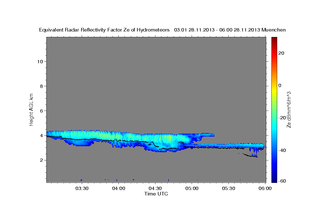Click the date range text '03:01 28.11.2013 - 06:00 28.11.2013 Muenchen'
Viewport: 329px width, 219px height.
230,30
